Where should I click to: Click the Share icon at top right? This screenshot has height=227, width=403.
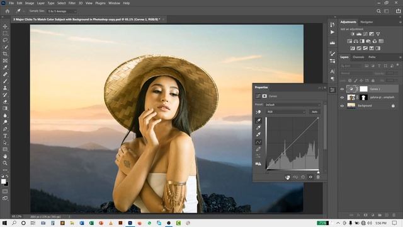(399, 11)
